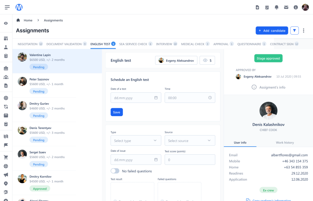Expand the Select source dropdown
Screen dimensions: 313x201
click(x=190, y=140)
